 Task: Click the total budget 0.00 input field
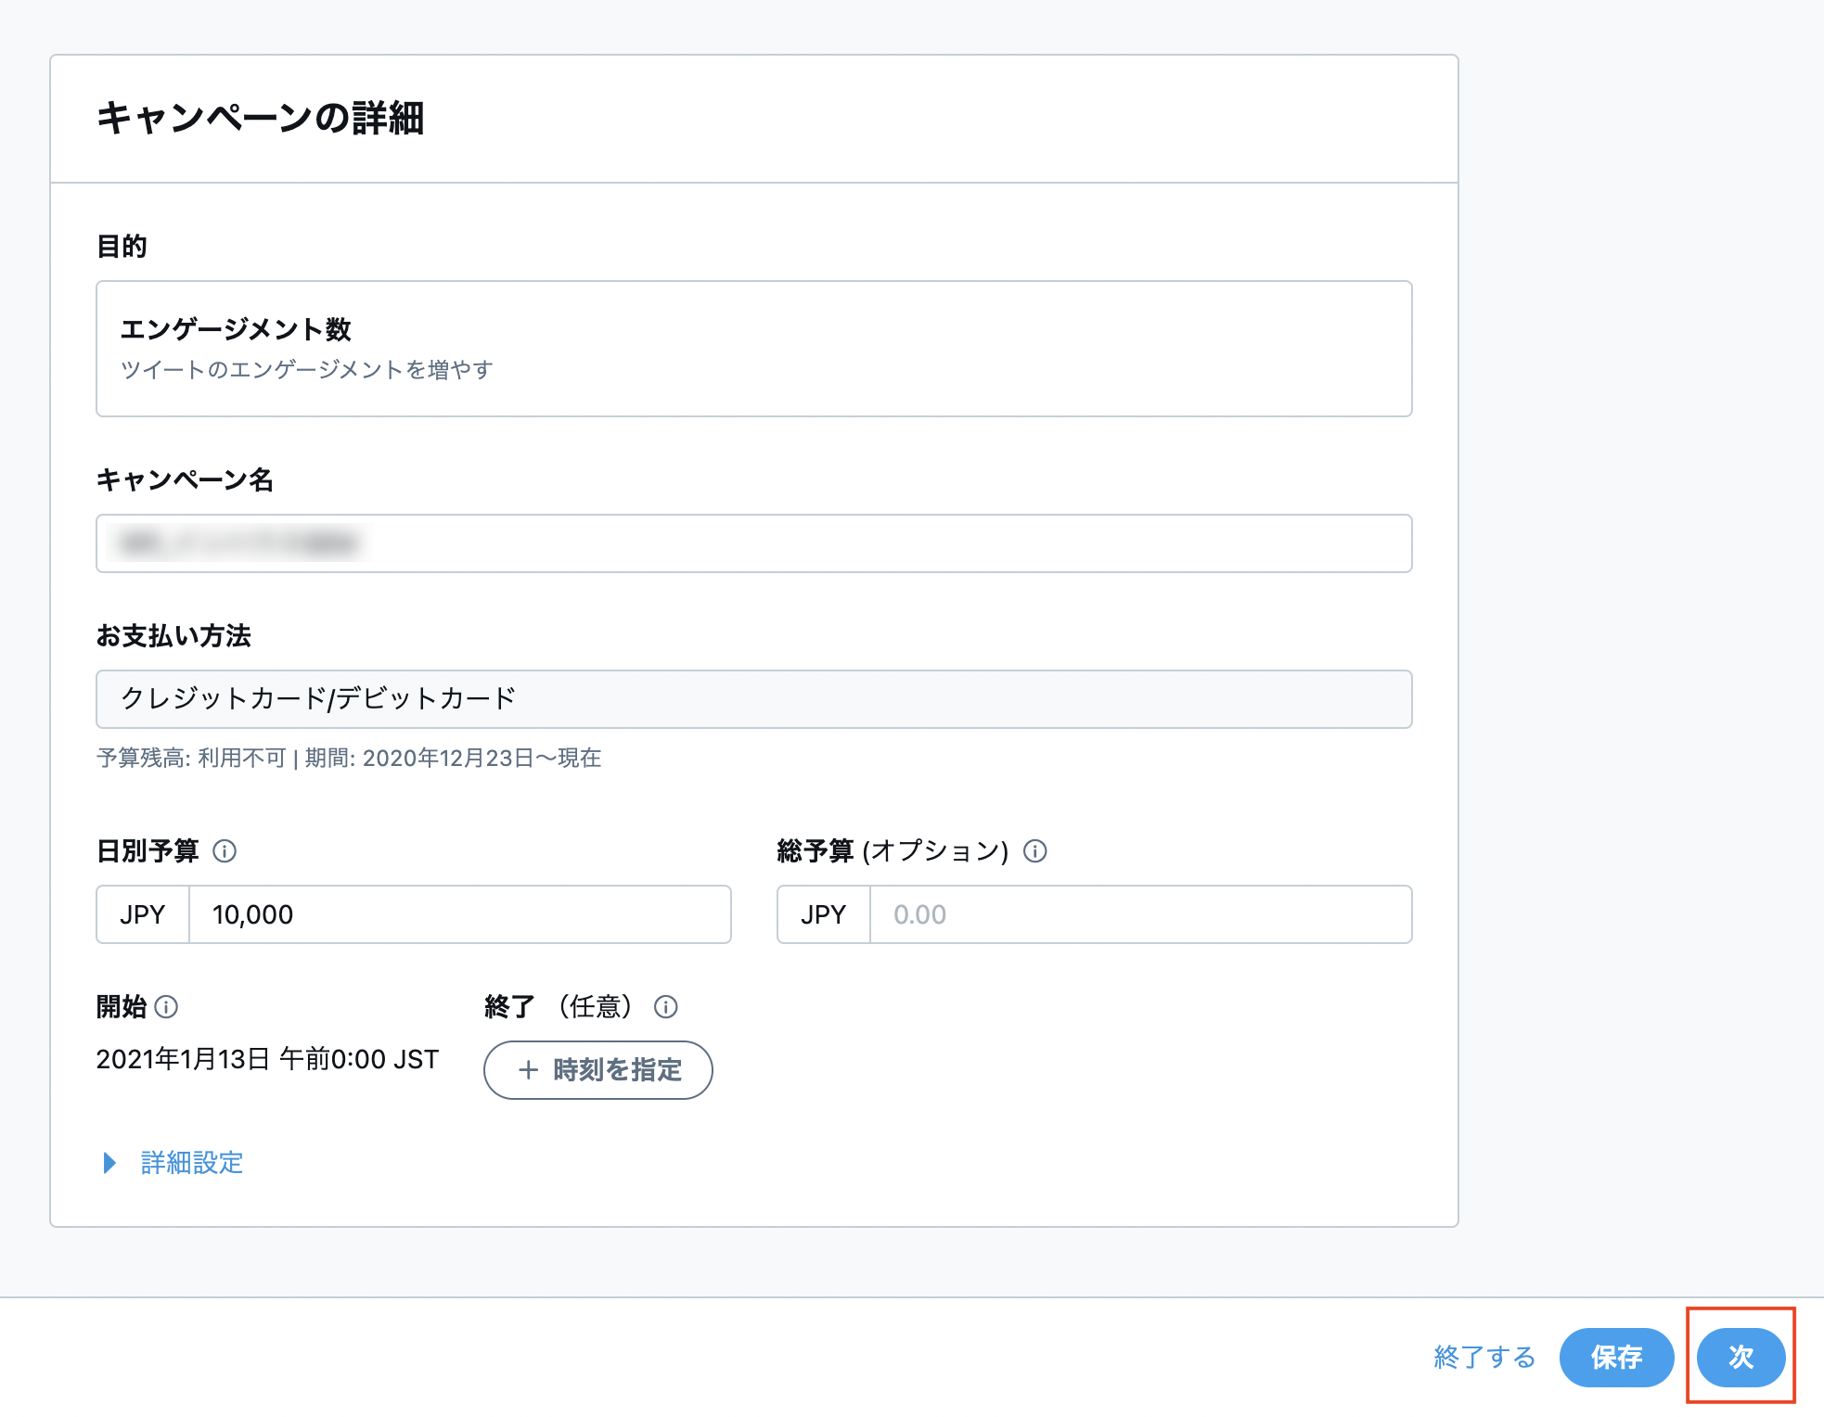pos(1141,914)
